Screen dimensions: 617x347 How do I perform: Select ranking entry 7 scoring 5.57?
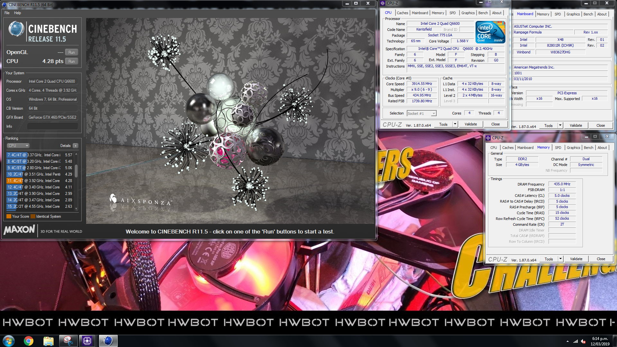coord(40,155)
